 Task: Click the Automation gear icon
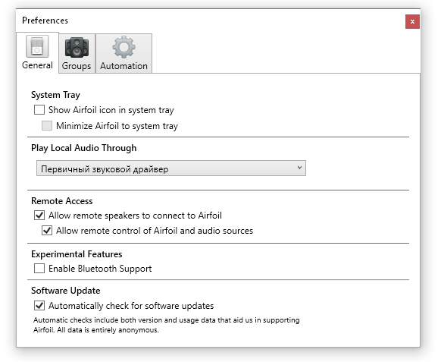124,47
